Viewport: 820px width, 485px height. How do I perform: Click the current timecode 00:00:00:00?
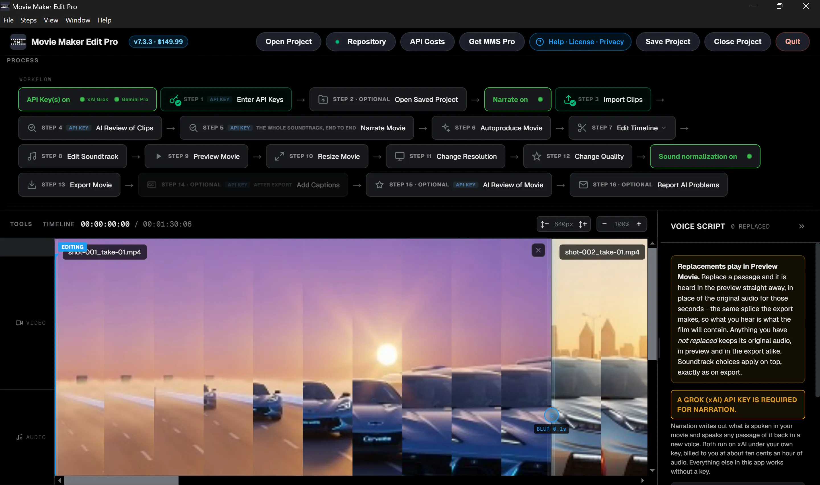(x=105, y=224)
